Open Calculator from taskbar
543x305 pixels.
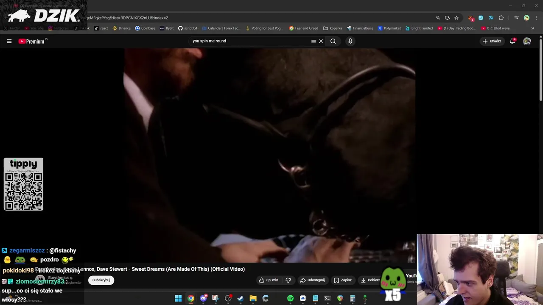coord(353,298)
